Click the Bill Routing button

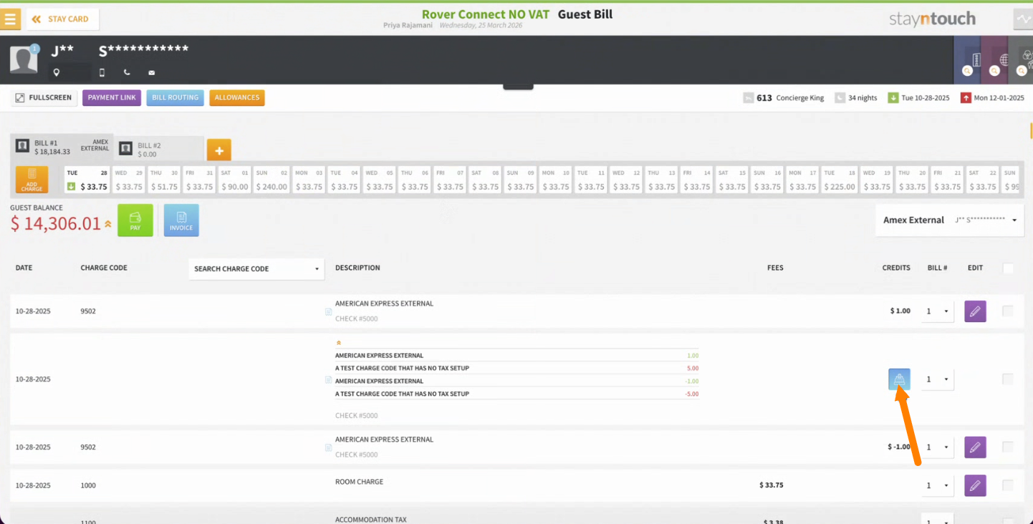[x=176, y=98]
